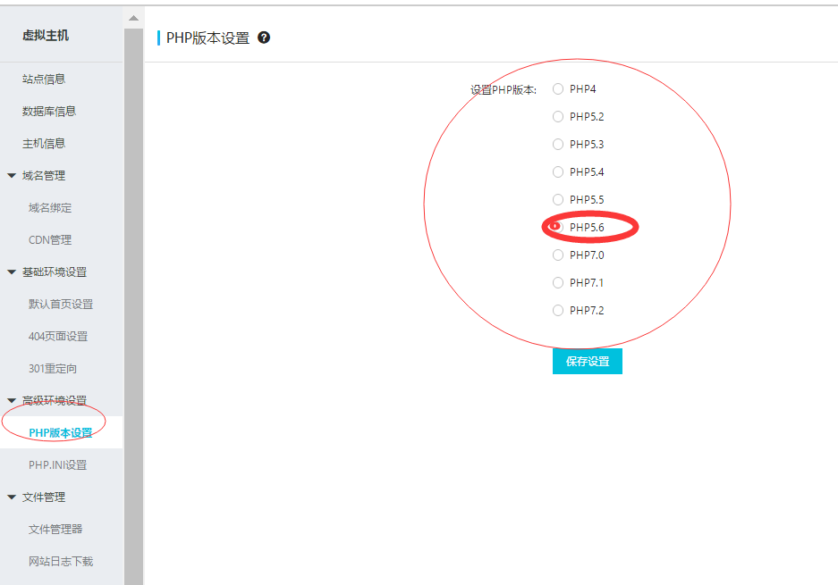Select the PHP5.5 radio button
This screenshot has height=585, width=838.
click(x=558, y=199)
